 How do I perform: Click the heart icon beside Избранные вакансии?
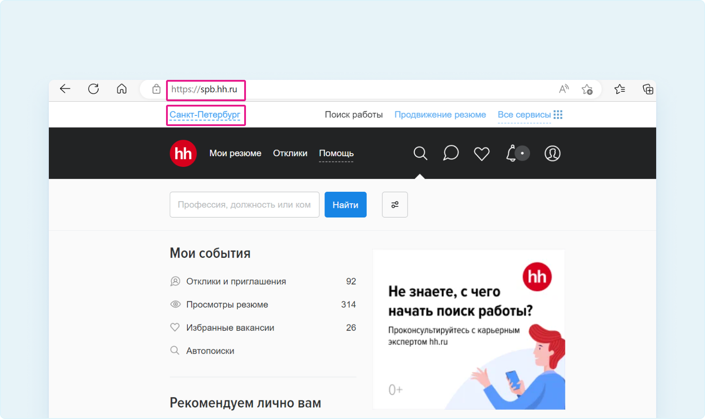175,328
